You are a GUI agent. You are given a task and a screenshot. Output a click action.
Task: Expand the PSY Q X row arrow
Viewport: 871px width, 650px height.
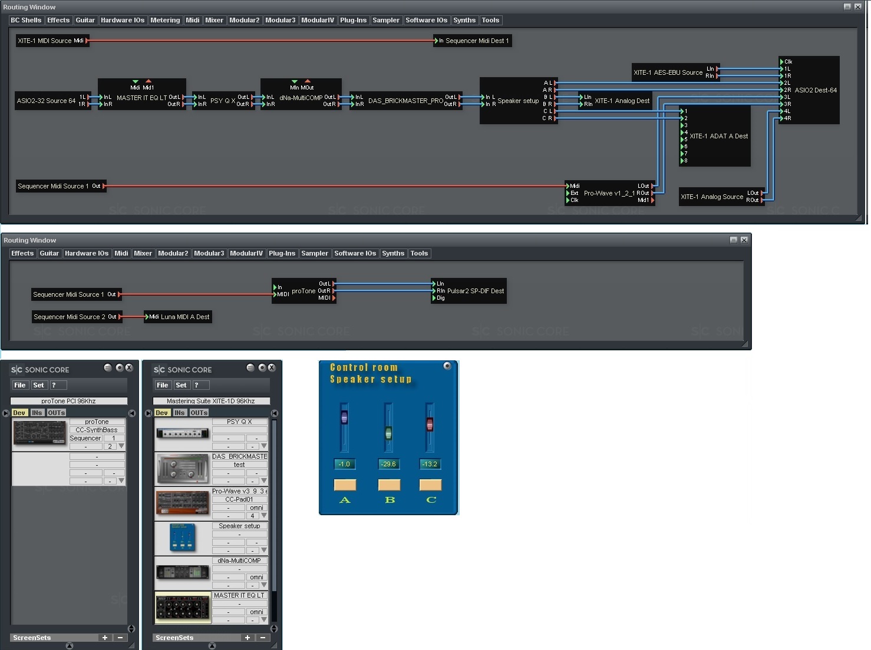point(264,446)
